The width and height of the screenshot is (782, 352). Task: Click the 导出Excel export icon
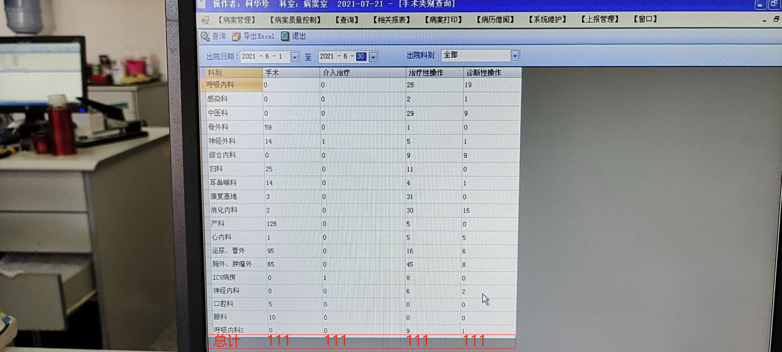[236, 37]
